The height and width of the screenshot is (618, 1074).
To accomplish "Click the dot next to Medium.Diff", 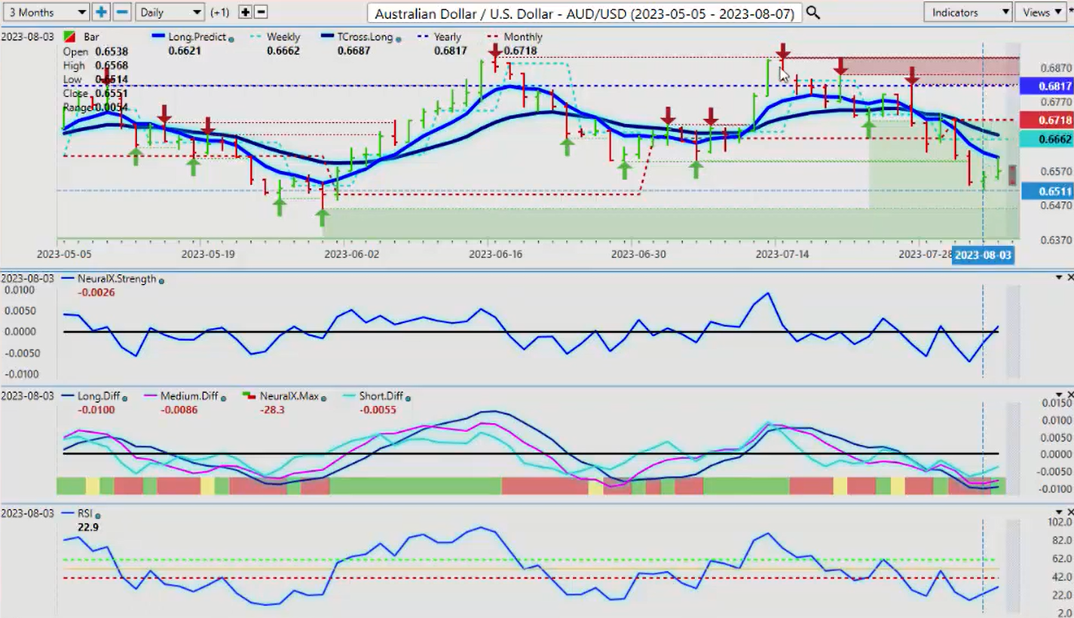I will (225, 397).
